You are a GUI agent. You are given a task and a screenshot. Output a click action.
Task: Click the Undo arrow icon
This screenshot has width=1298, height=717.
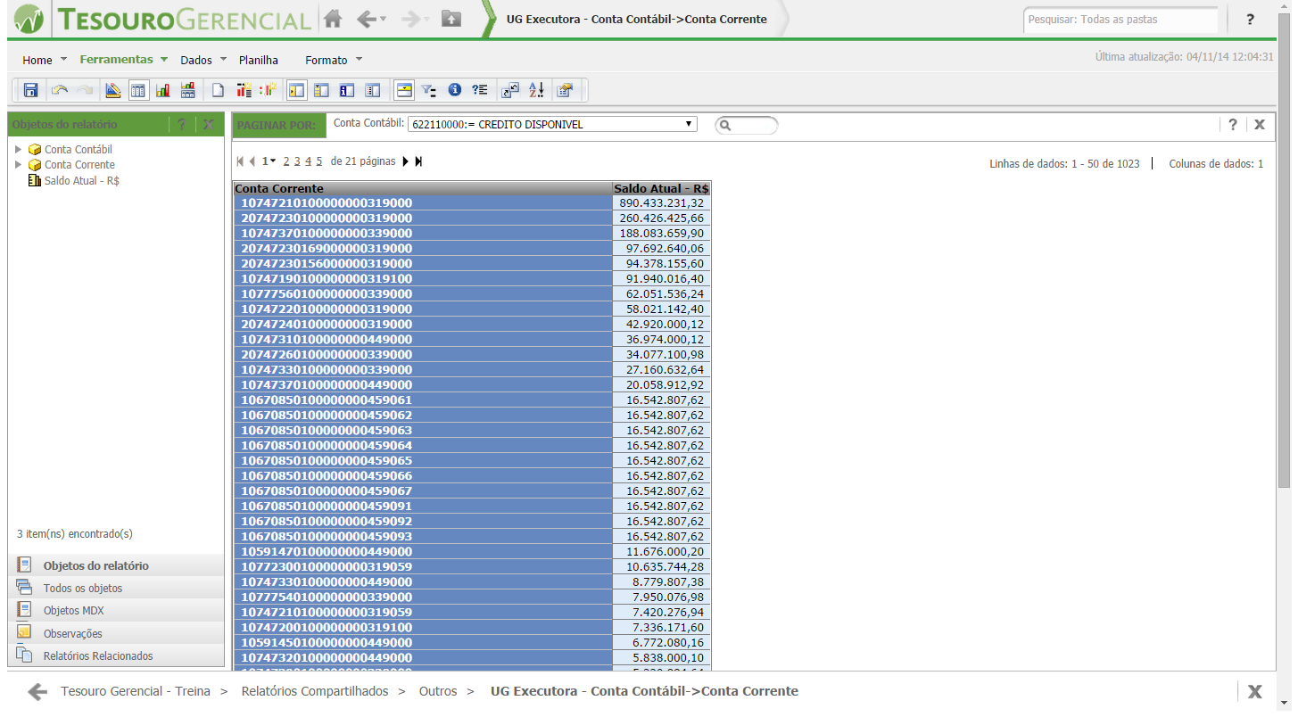60,90
